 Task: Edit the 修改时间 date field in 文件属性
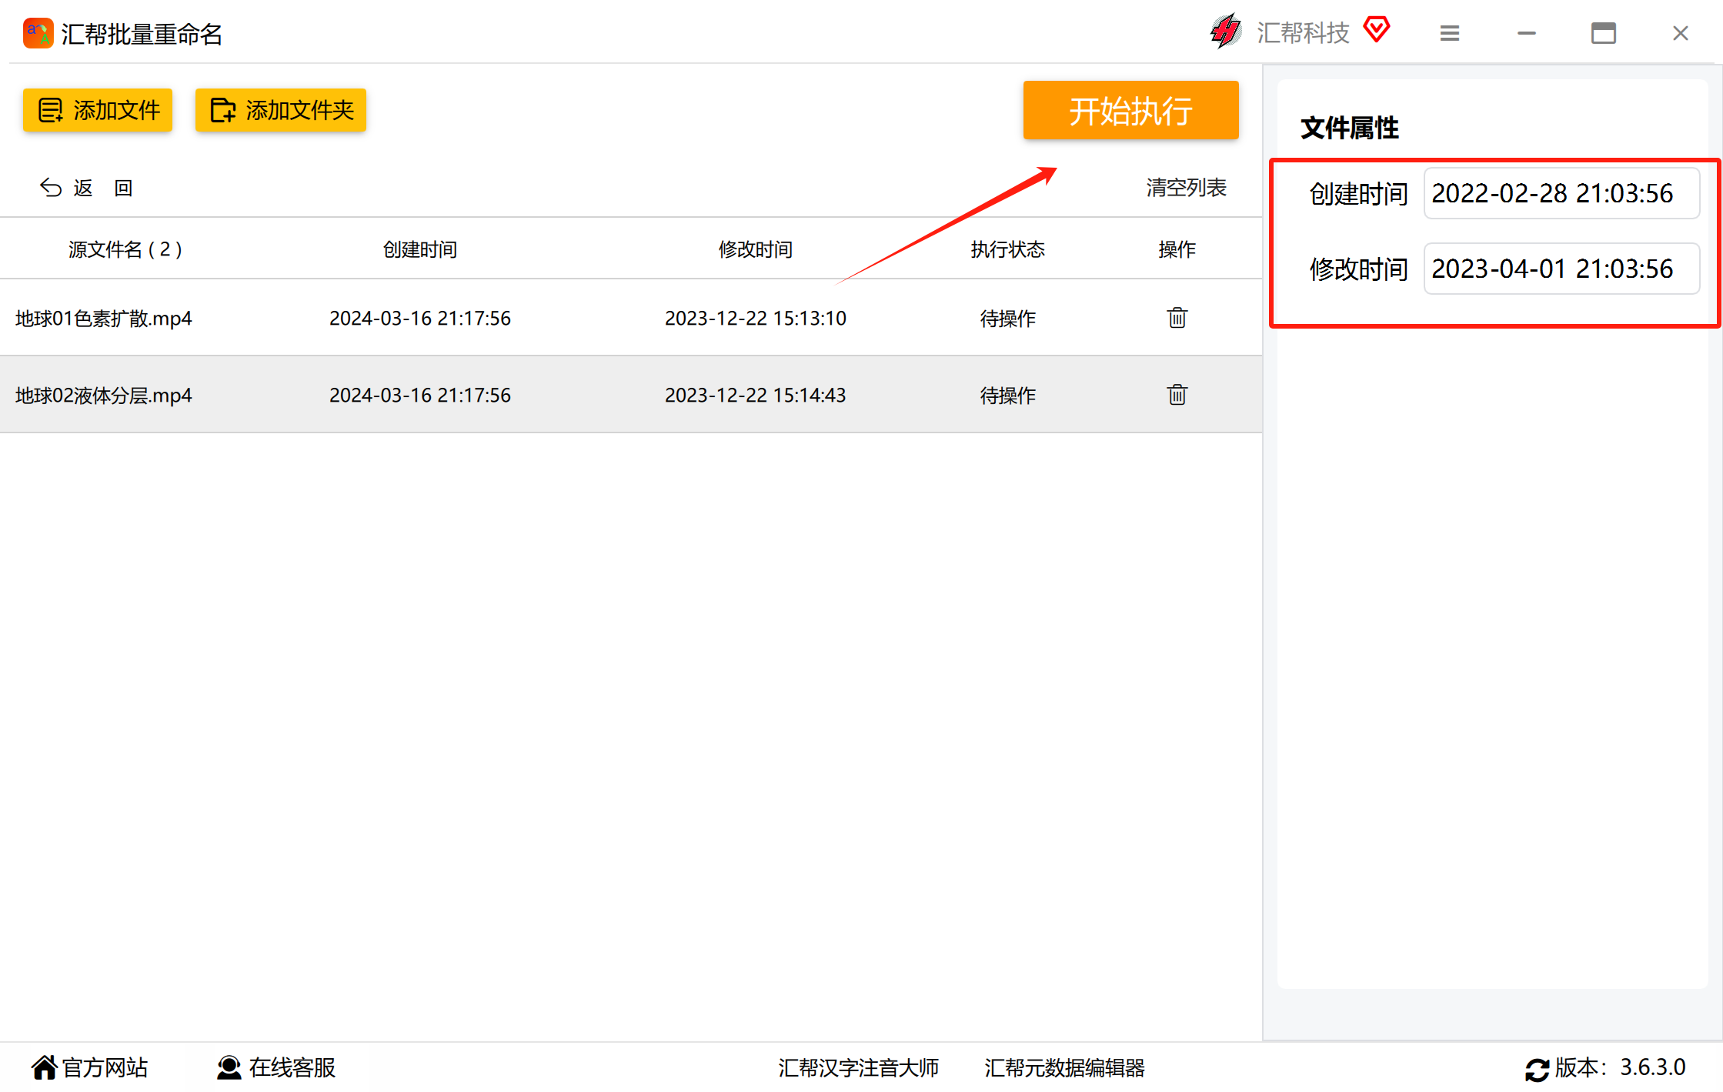[1561, 269]
